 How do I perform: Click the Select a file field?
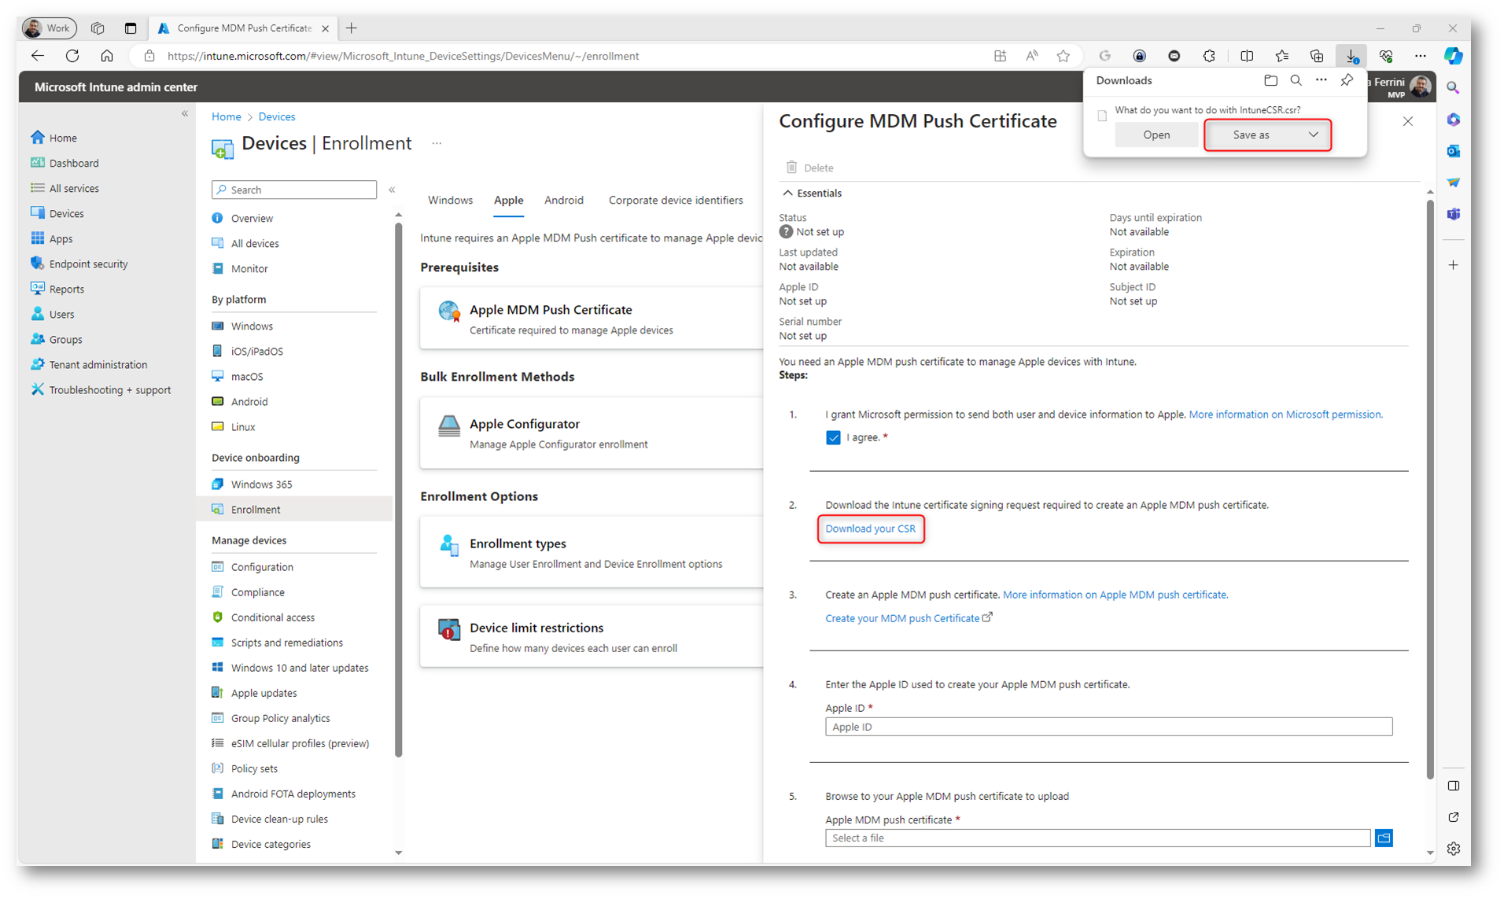click(1097, 838)
